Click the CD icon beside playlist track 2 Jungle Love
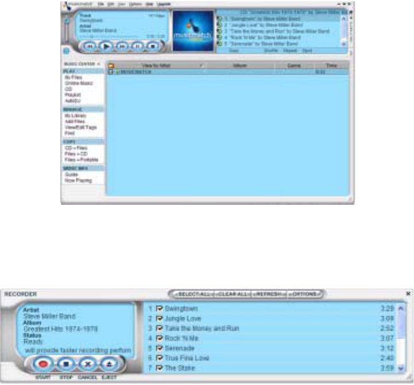Screen dimensions: 414x385 [219, 25]
